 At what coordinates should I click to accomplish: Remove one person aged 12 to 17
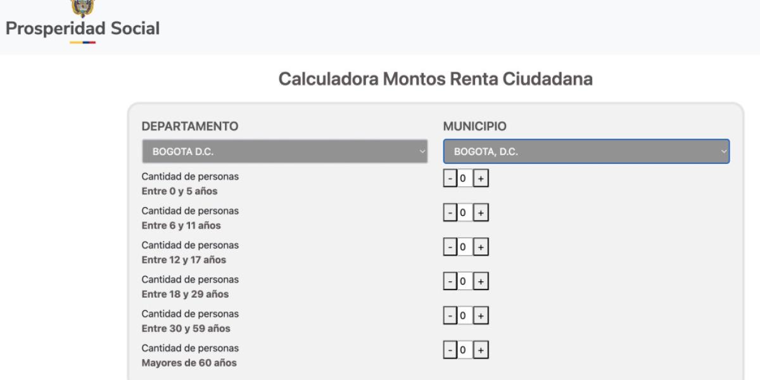tap(450, 248)
